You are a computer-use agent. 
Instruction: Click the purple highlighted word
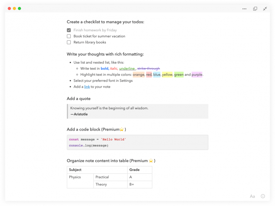point(197,75)
